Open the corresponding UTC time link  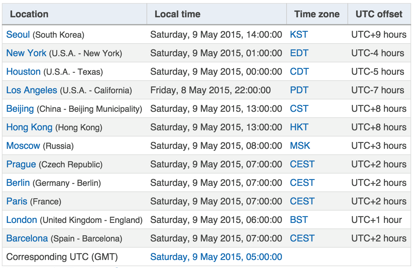216,257
